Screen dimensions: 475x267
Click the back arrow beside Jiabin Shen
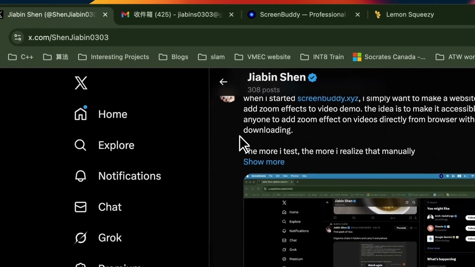pyautogui.click(x=223, y=82)
